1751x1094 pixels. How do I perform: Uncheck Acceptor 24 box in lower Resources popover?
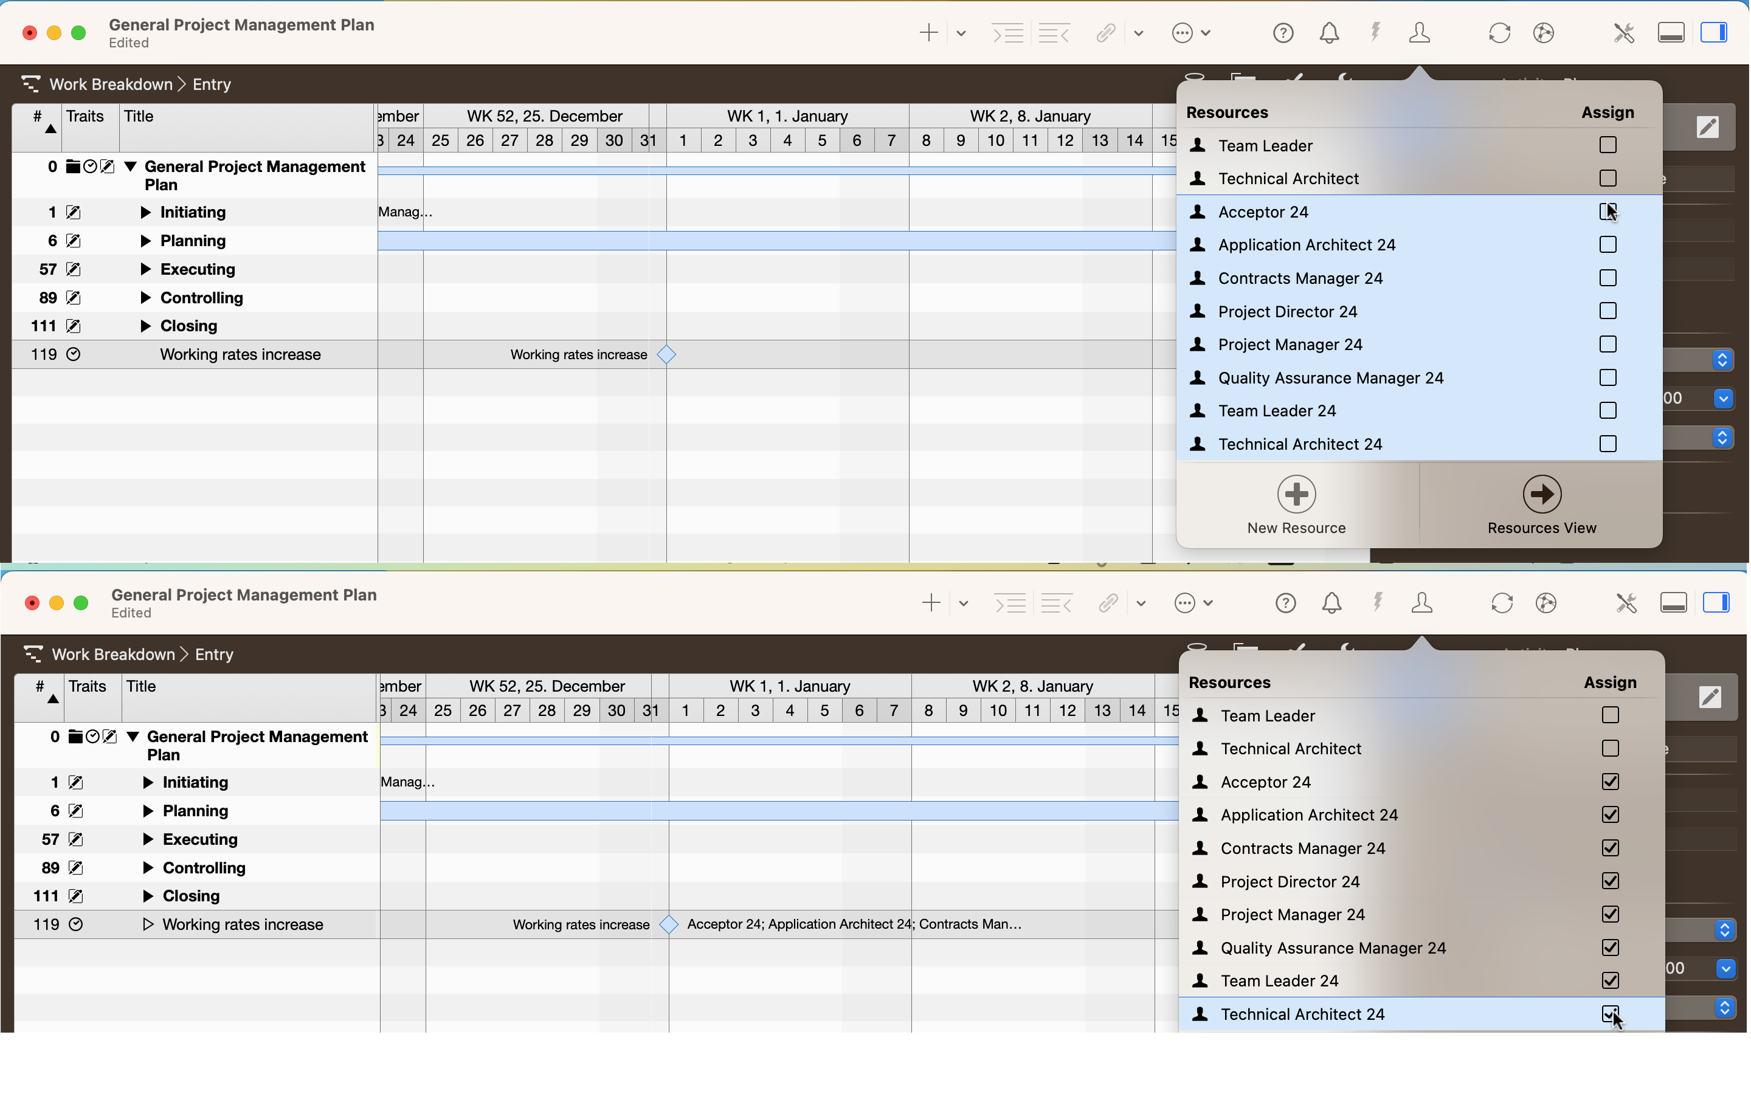(x=1611, y=782)
